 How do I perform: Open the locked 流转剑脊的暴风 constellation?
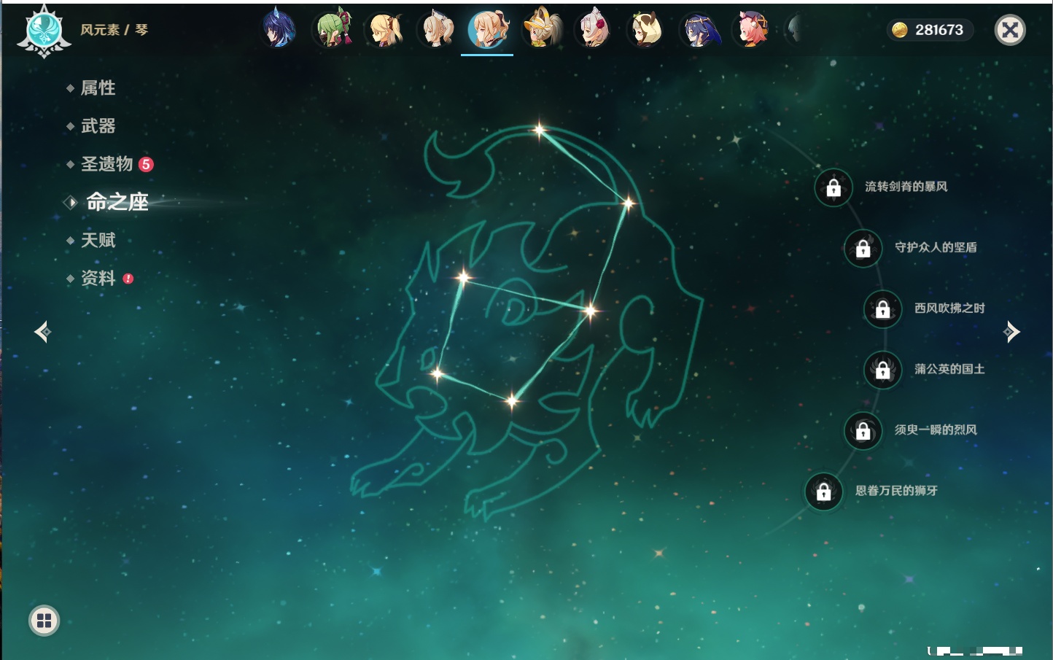[x=834, y=187]
